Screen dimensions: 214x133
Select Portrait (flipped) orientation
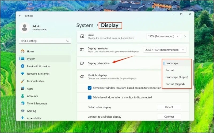pyautogui.click(x=175, y=84)
